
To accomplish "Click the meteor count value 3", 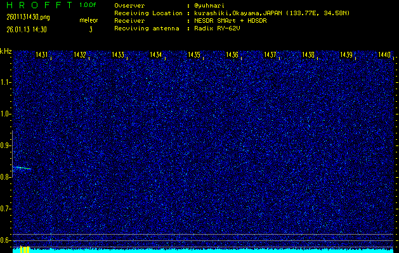I will [90, 29].
